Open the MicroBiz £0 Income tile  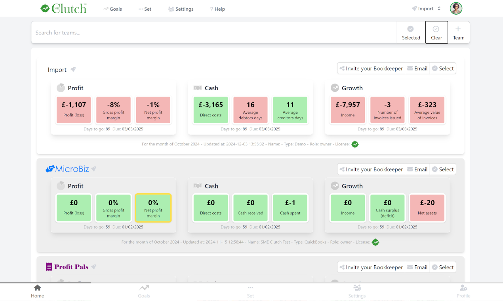coord(348,208)
